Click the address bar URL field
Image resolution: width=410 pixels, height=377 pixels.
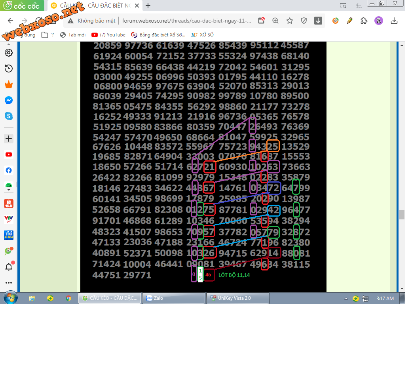point(186,21)
